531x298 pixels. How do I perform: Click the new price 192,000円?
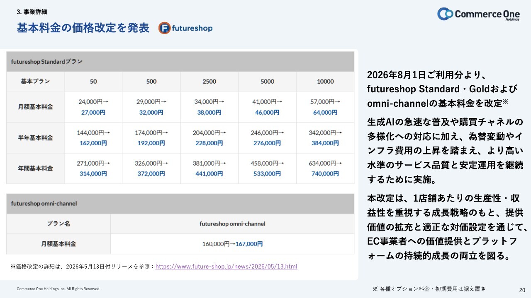[x=151, y=143]
